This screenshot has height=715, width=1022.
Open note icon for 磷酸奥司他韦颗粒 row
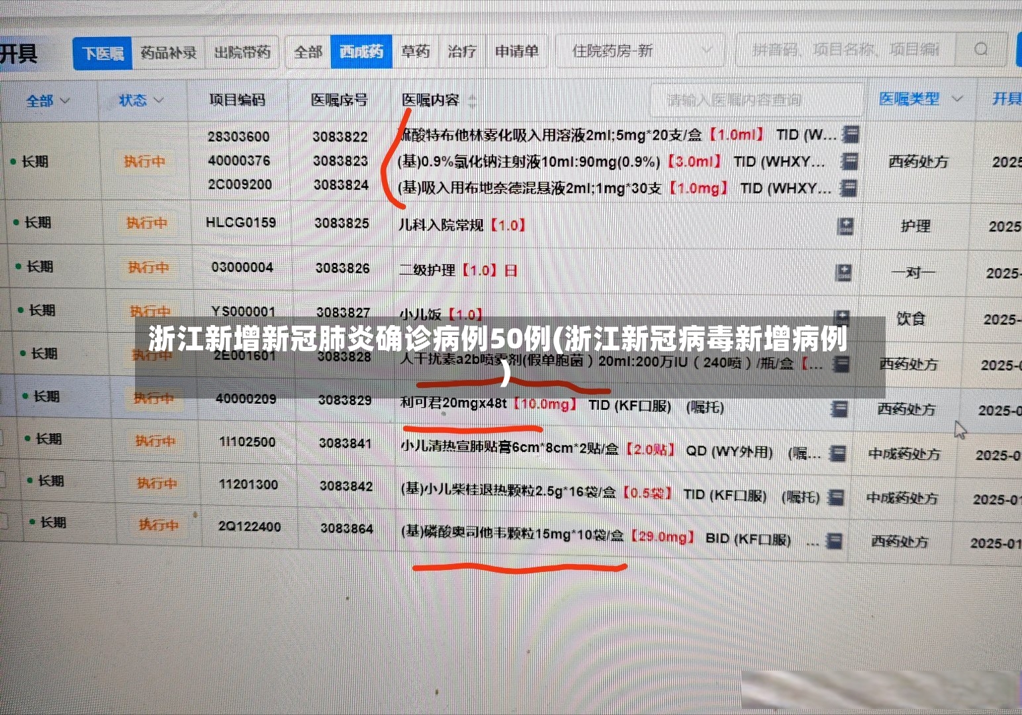[835, 540]
